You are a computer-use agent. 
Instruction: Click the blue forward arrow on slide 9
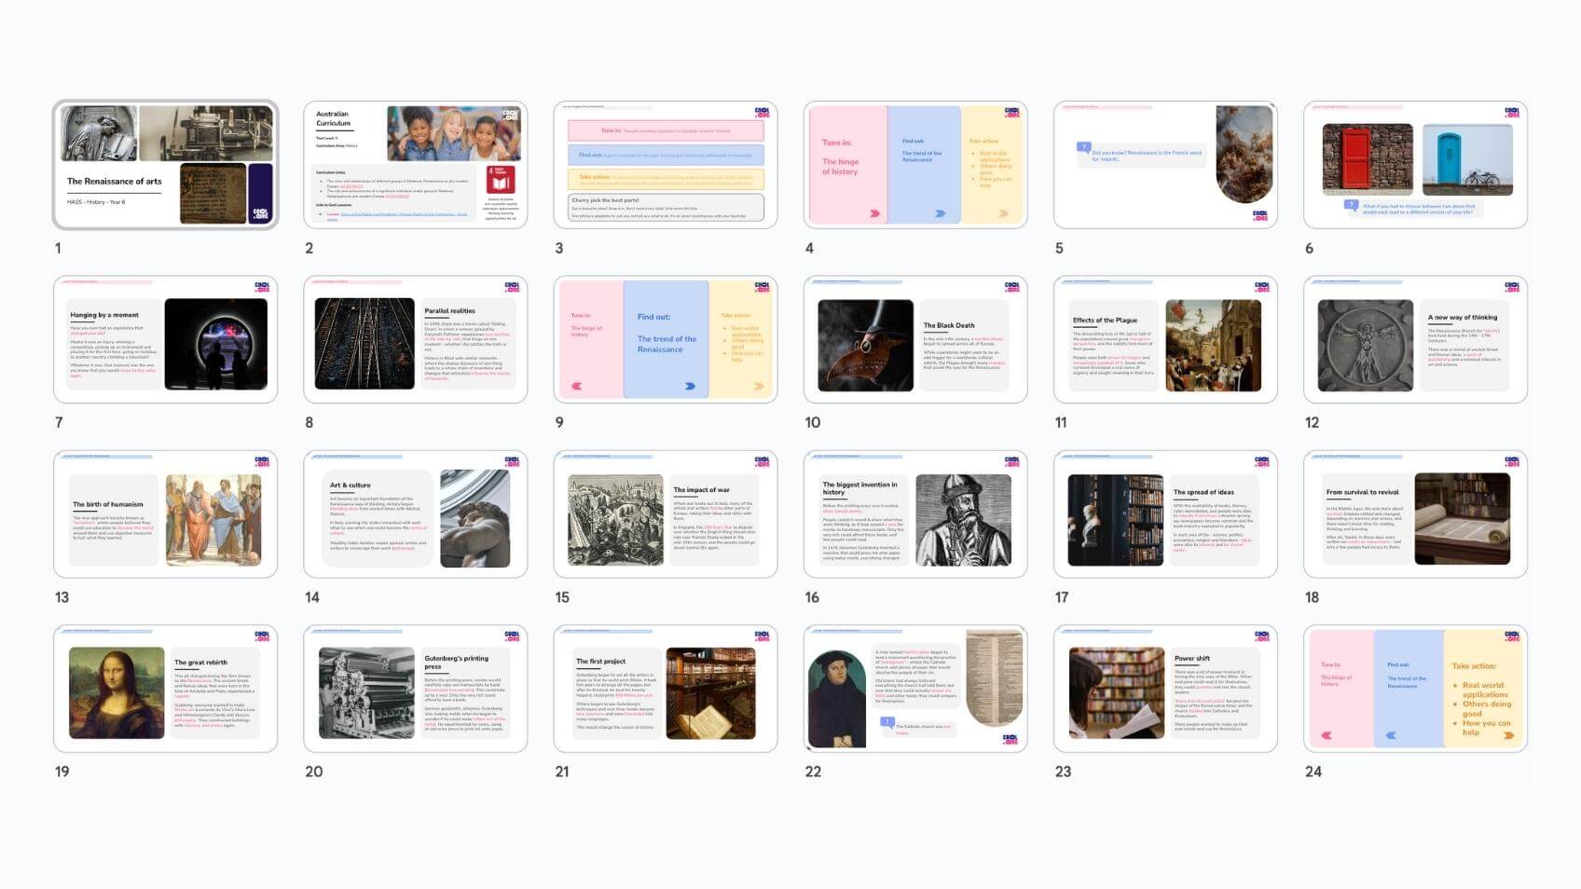click(x=690, y=386)
